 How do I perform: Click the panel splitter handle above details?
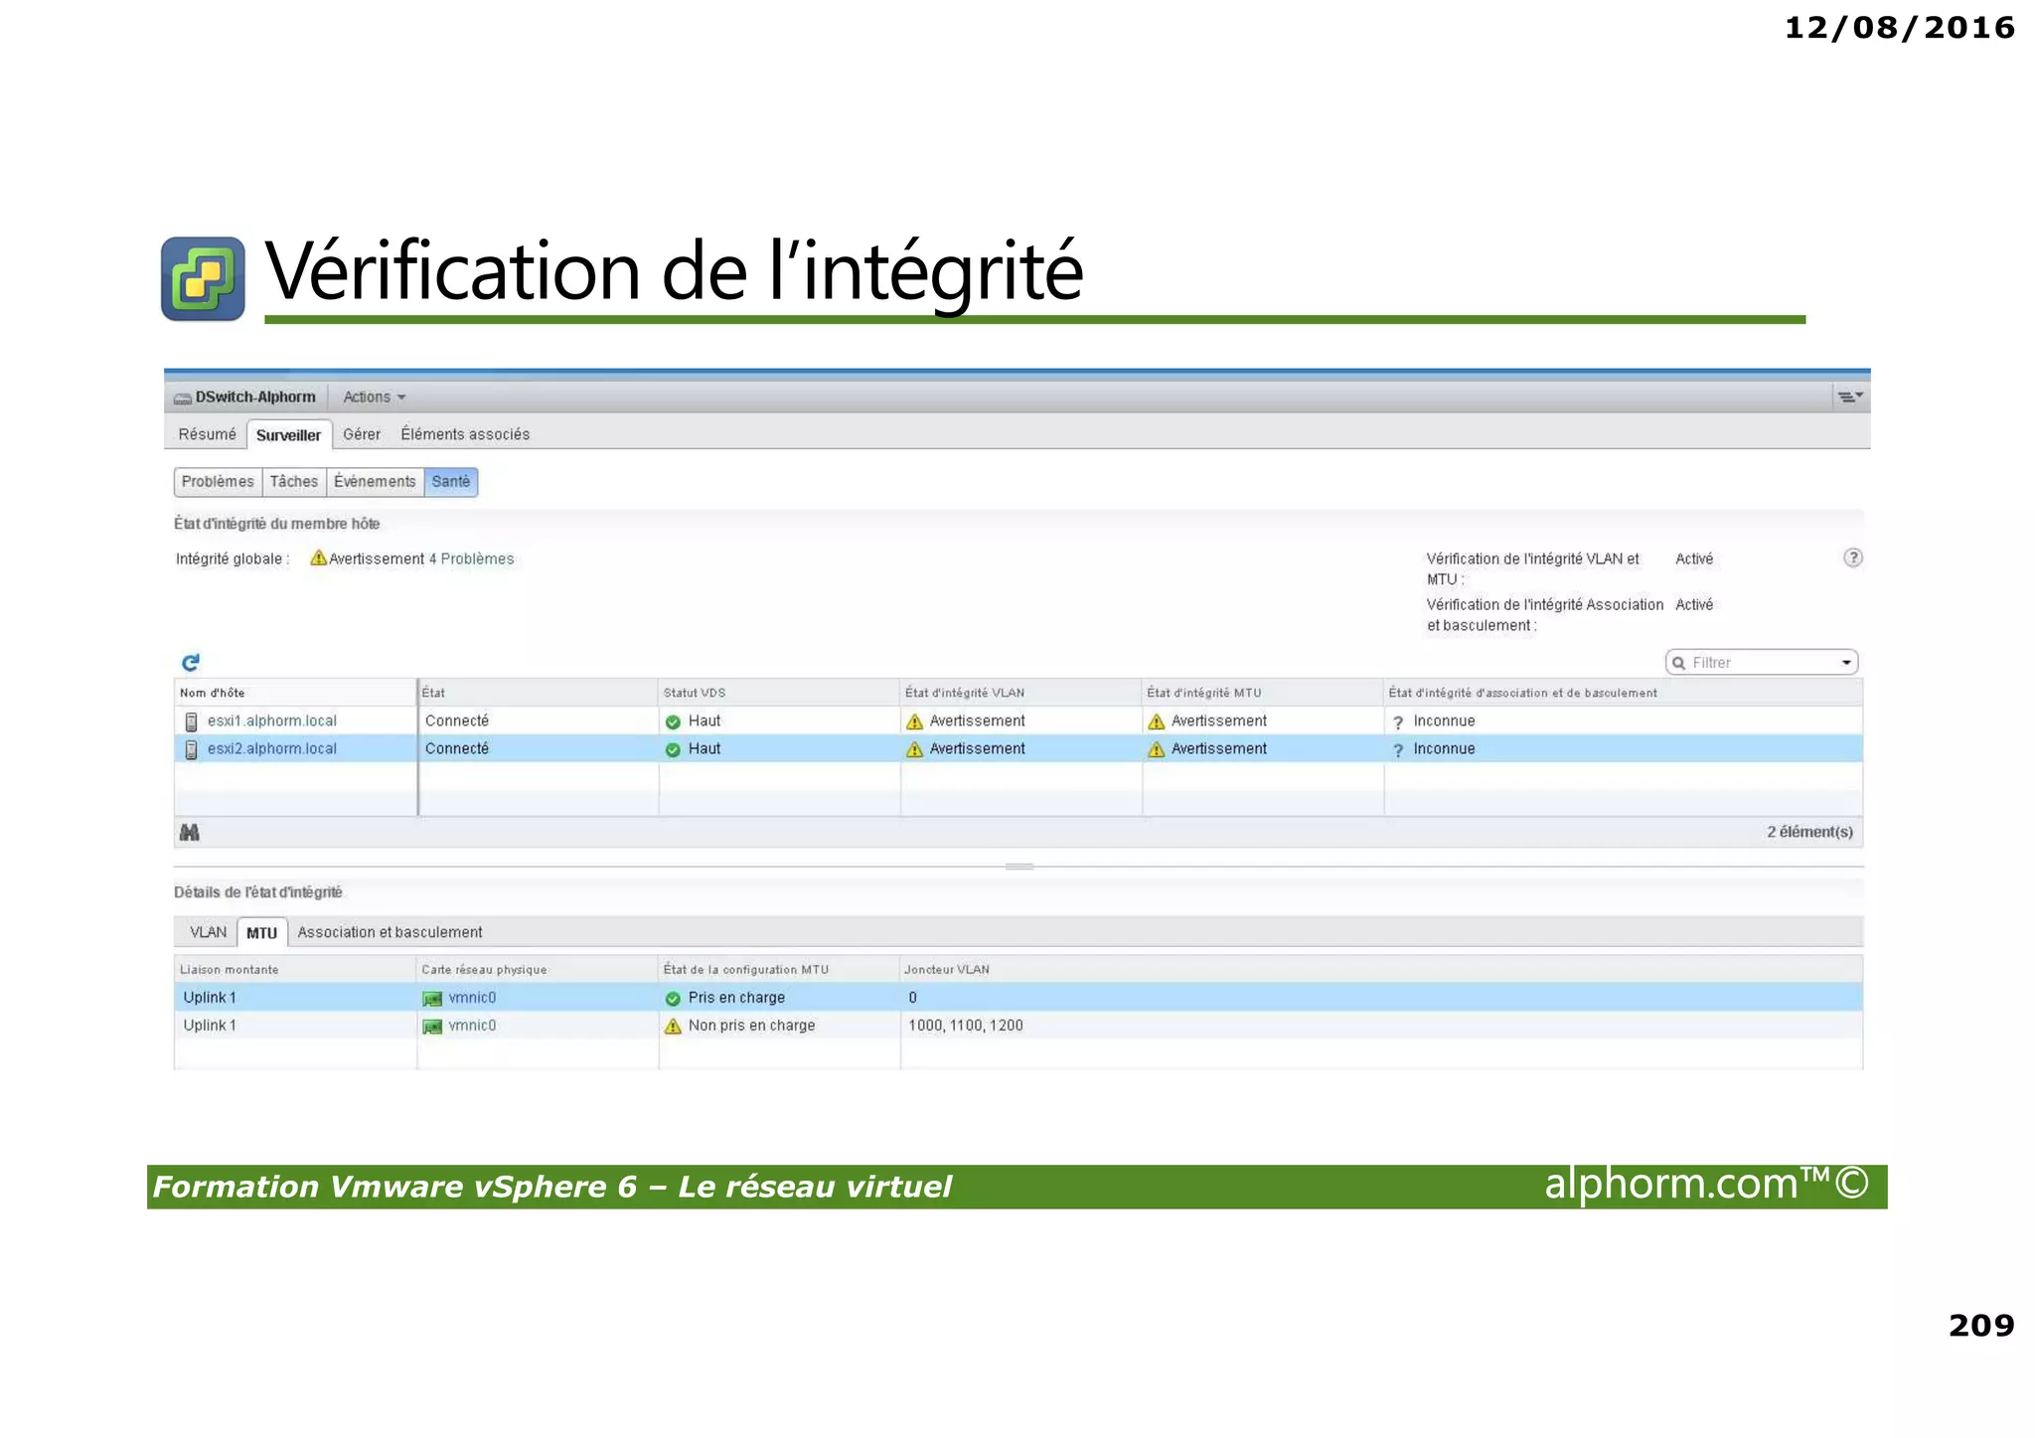click(1018, 867)
